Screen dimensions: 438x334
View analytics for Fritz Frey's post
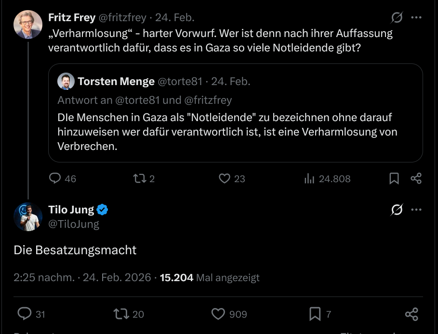[309, 179]
